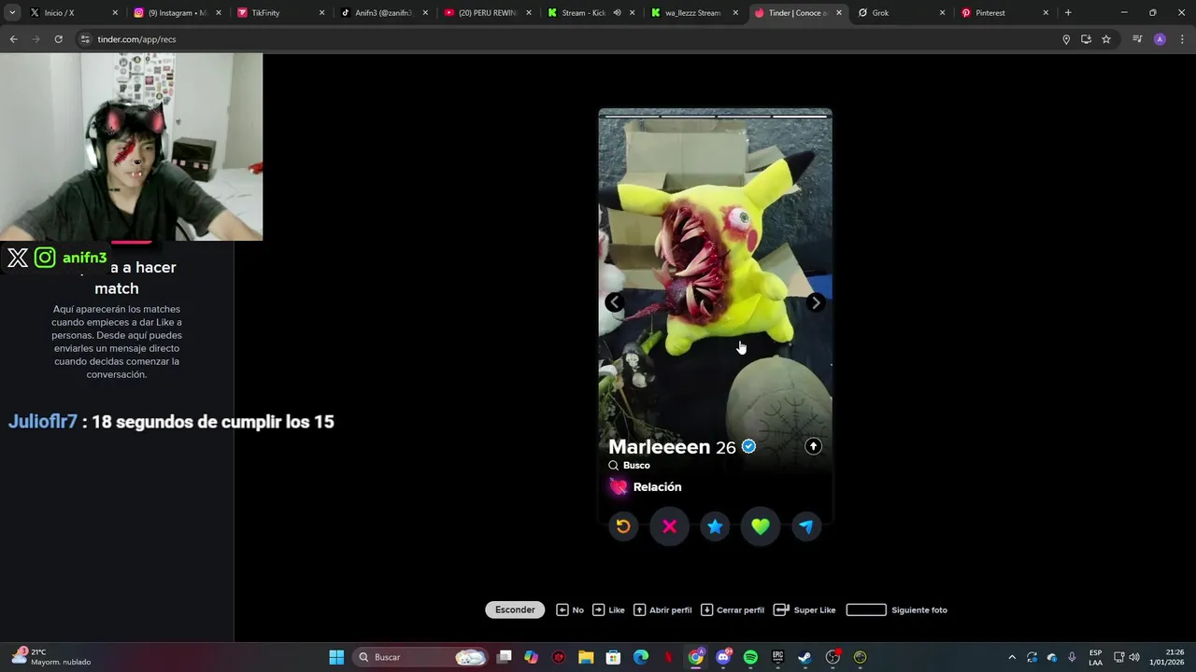Tap the green heart Like button

(x=761, y=526)
